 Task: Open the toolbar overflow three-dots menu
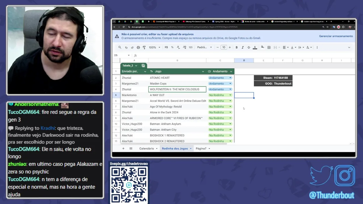click(x=317, y=47)
